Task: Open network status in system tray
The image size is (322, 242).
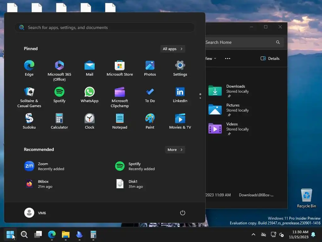Action: (x=273, y=234)
